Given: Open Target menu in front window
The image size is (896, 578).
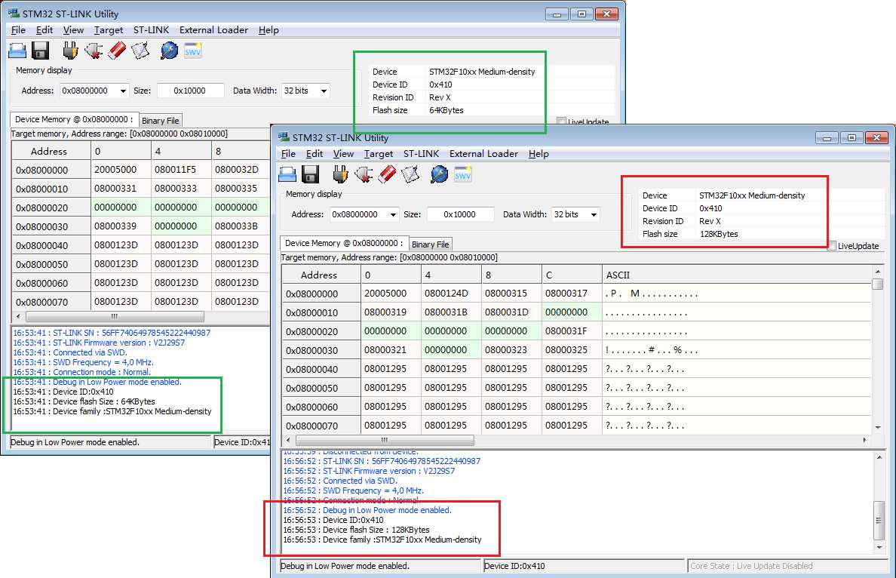Looking at the screenshot, I should coord(379,154).
